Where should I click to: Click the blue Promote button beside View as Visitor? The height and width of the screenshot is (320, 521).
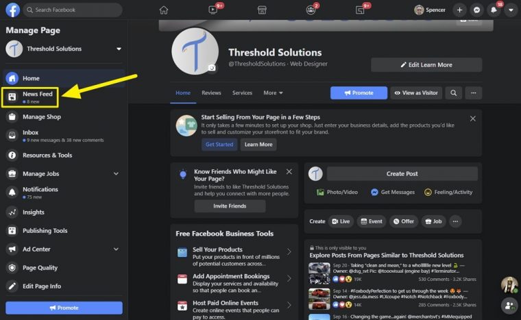pos(359,93)
